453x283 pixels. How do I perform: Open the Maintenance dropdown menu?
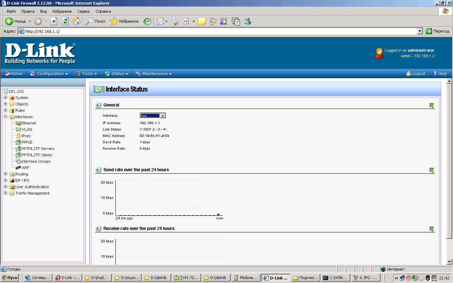(x=154, y=74)
